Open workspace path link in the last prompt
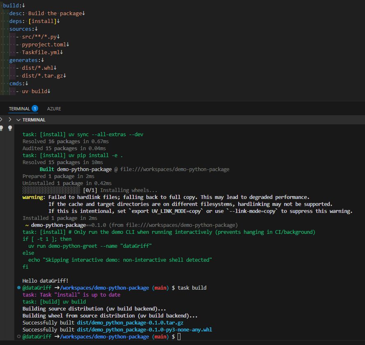Image resolution: width=365 pixels, height=345 pixels. 105,337
